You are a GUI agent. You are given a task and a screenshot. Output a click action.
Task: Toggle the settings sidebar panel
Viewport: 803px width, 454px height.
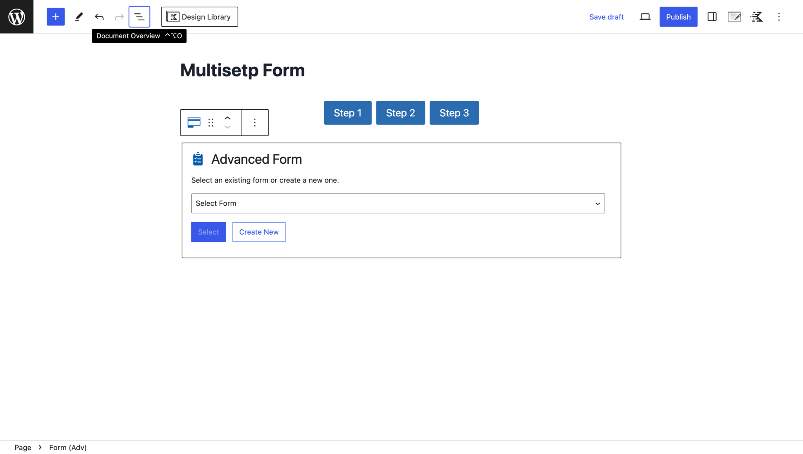(x=712, y=16)
